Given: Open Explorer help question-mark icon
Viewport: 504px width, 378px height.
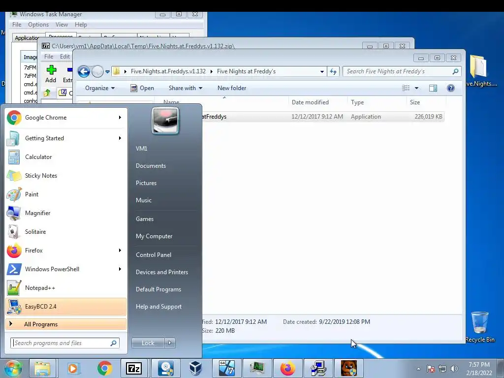Looking at the screenshot, I should tap(451, 88).
